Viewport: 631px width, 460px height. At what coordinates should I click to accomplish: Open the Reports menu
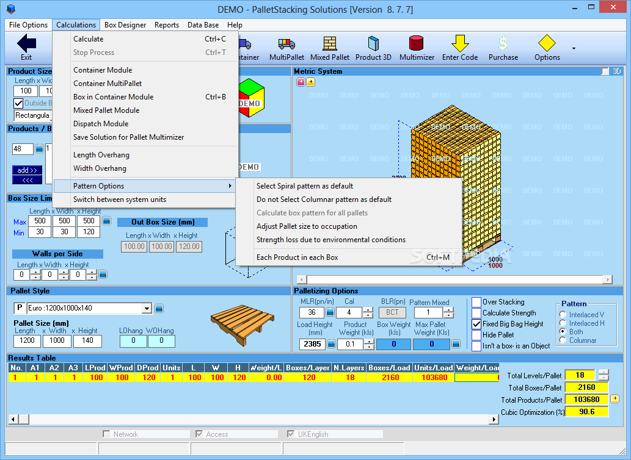click(167, 25)
